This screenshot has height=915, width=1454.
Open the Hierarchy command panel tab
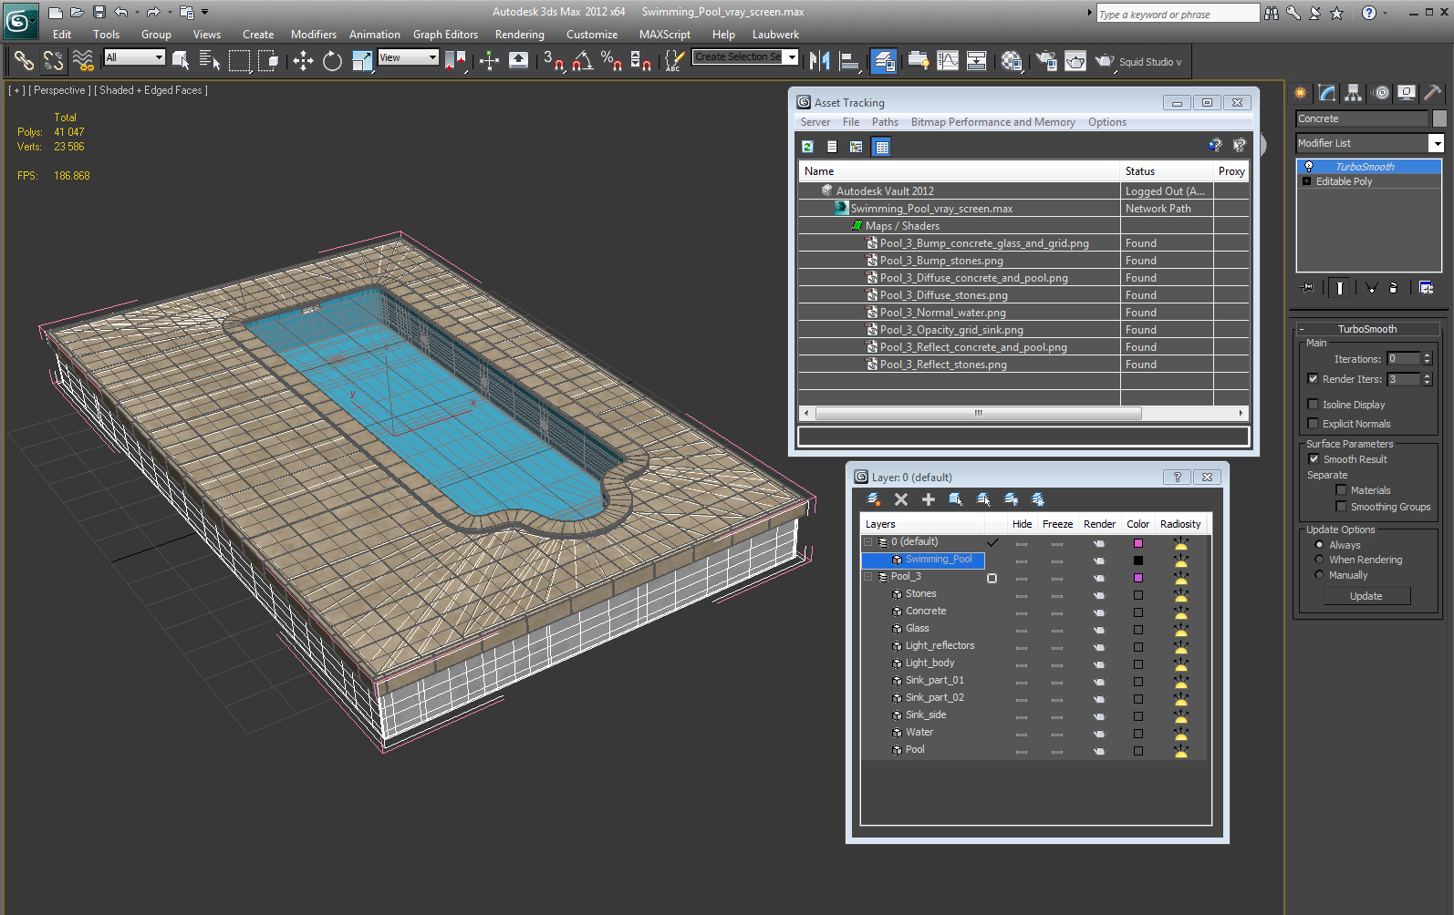(1353, 93)
